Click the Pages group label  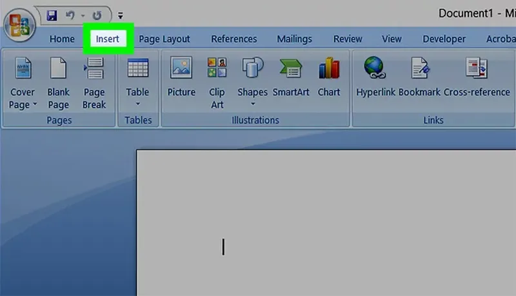coord(59,120)
